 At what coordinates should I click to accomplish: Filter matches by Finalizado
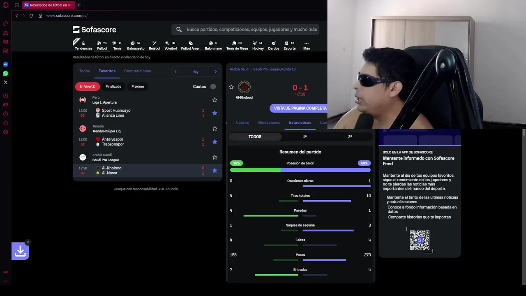[113, 86]
